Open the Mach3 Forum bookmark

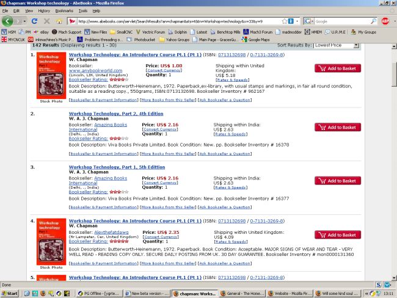(x=258, y=32)
